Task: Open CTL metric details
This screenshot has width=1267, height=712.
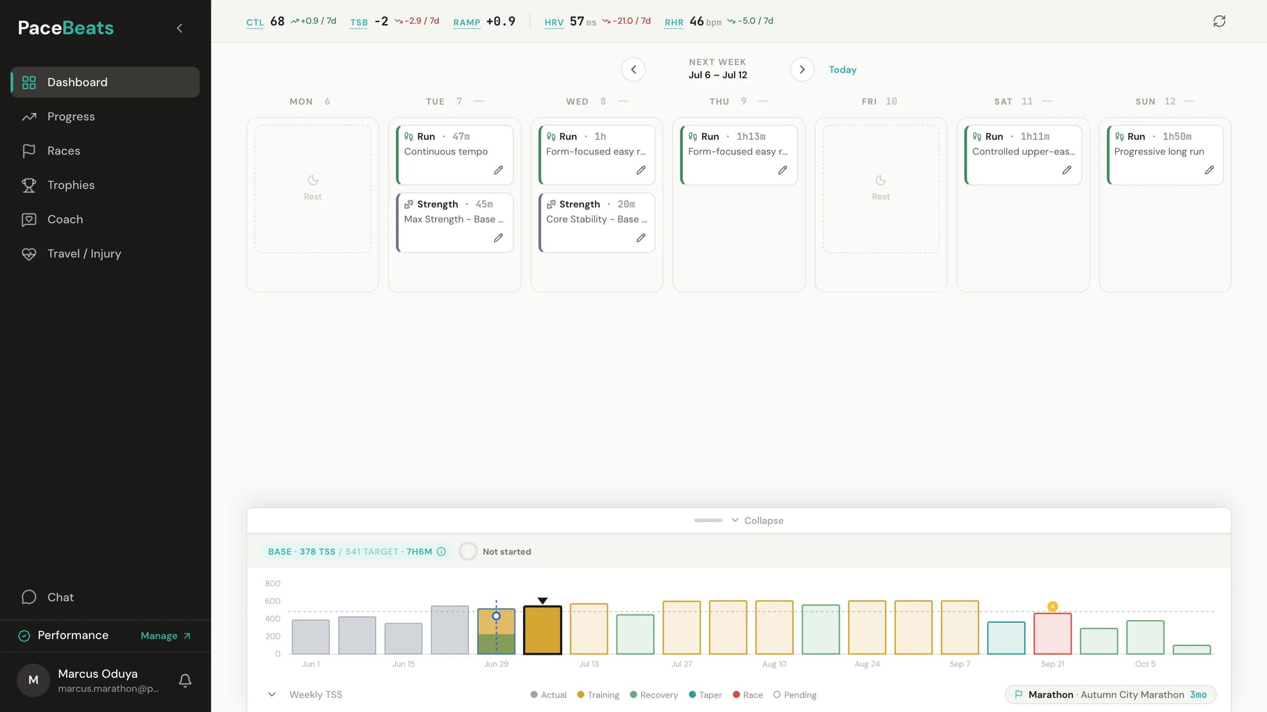Action: [254, 22]
